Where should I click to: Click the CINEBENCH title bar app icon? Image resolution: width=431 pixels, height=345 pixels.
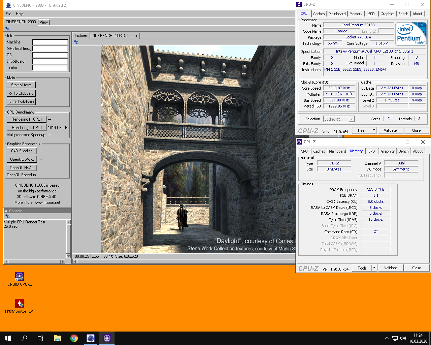pos(8,5)
